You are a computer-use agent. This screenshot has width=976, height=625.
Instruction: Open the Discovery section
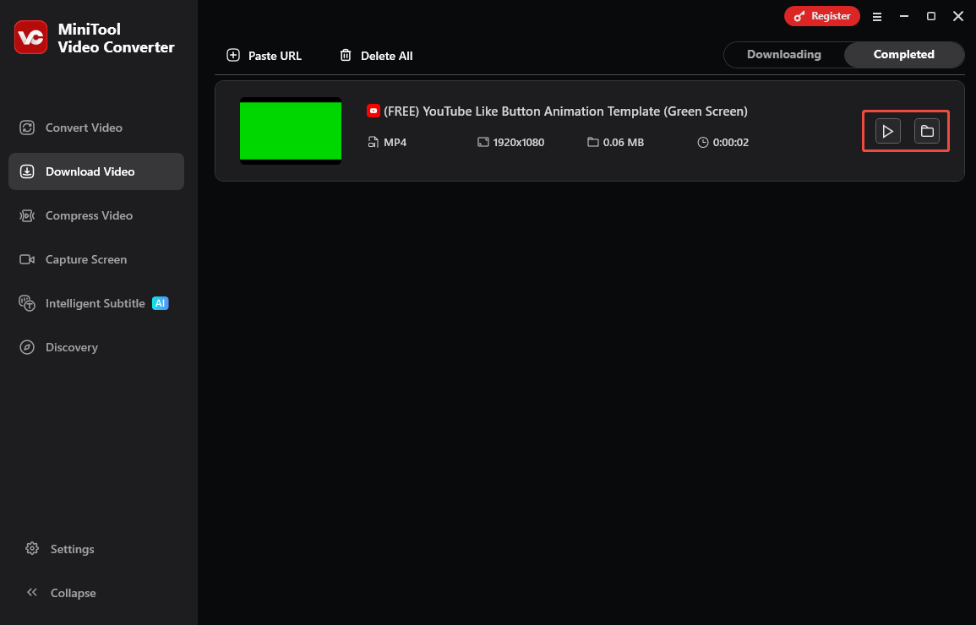tap(71, 347)
